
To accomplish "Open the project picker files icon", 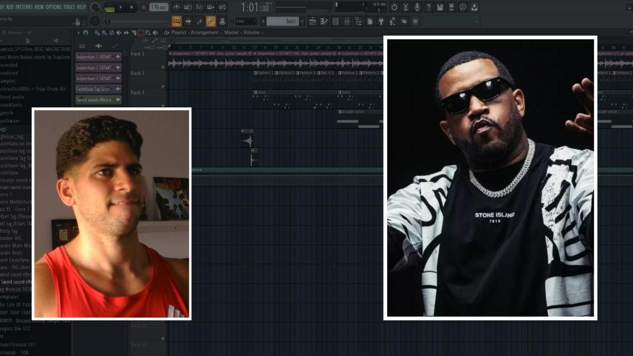I will (x=370, y=21).
